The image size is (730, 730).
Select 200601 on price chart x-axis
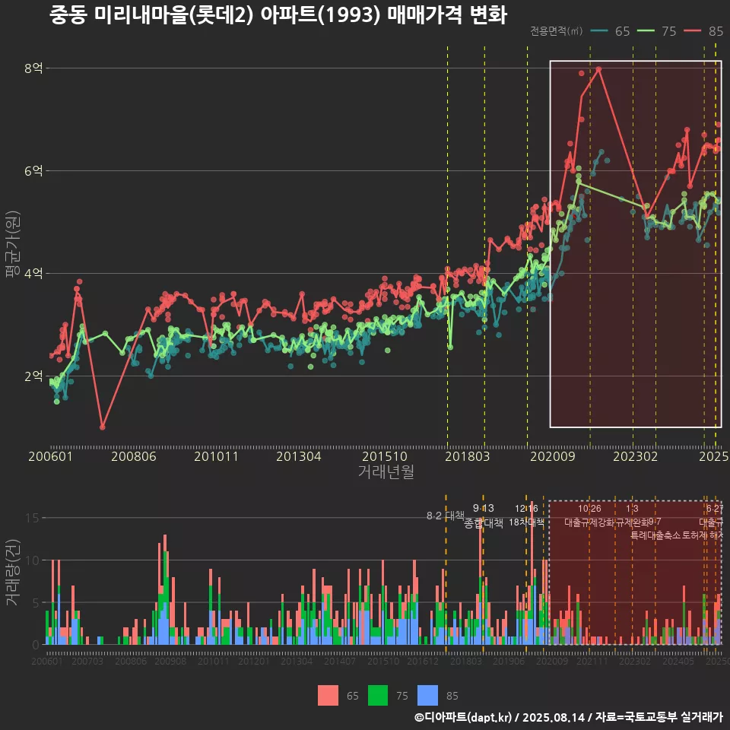[x=50, y=456]
